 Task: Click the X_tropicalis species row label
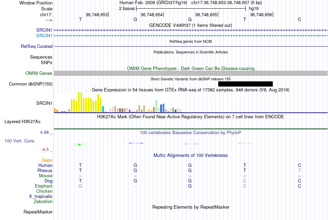(x=41, y=197)
